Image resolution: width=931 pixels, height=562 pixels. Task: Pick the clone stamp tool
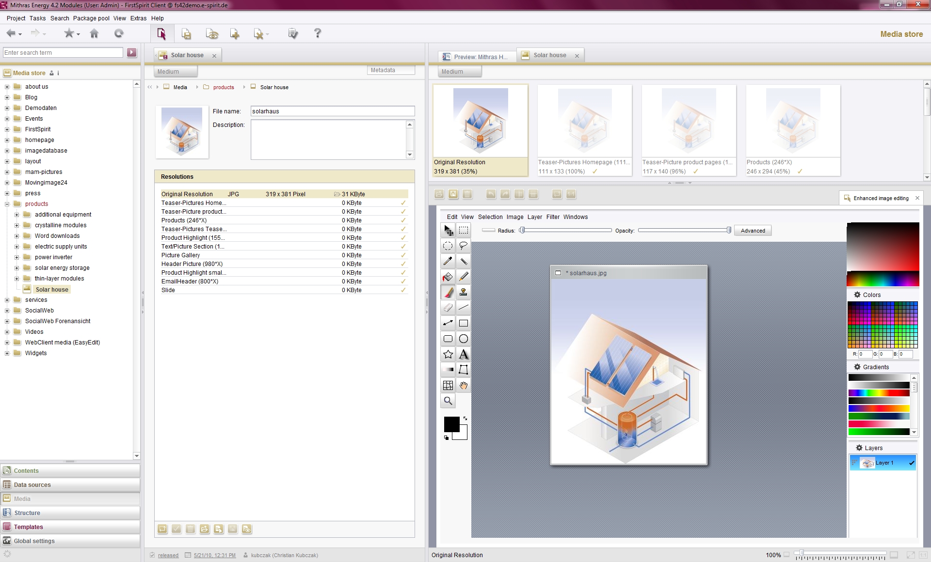(464, 292)
